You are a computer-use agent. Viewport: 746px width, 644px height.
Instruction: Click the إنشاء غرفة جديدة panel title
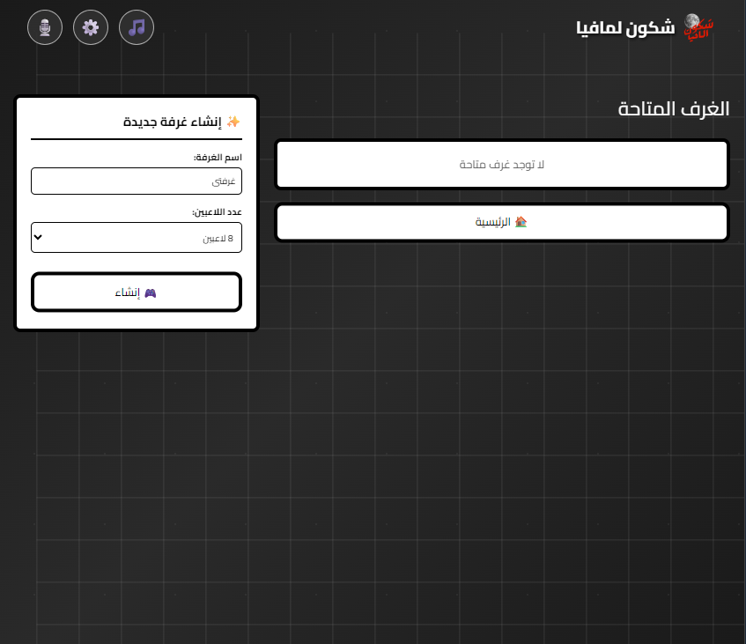[174, 122]
